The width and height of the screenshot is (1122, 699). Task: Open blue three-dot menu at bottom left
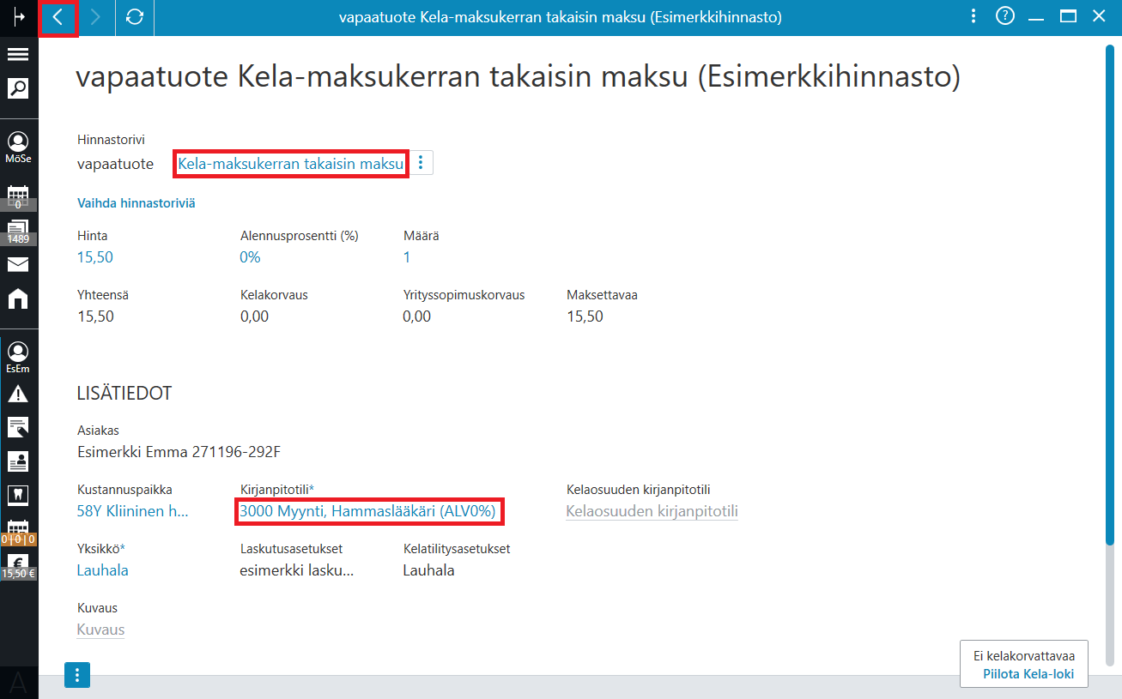pos(77,675)
